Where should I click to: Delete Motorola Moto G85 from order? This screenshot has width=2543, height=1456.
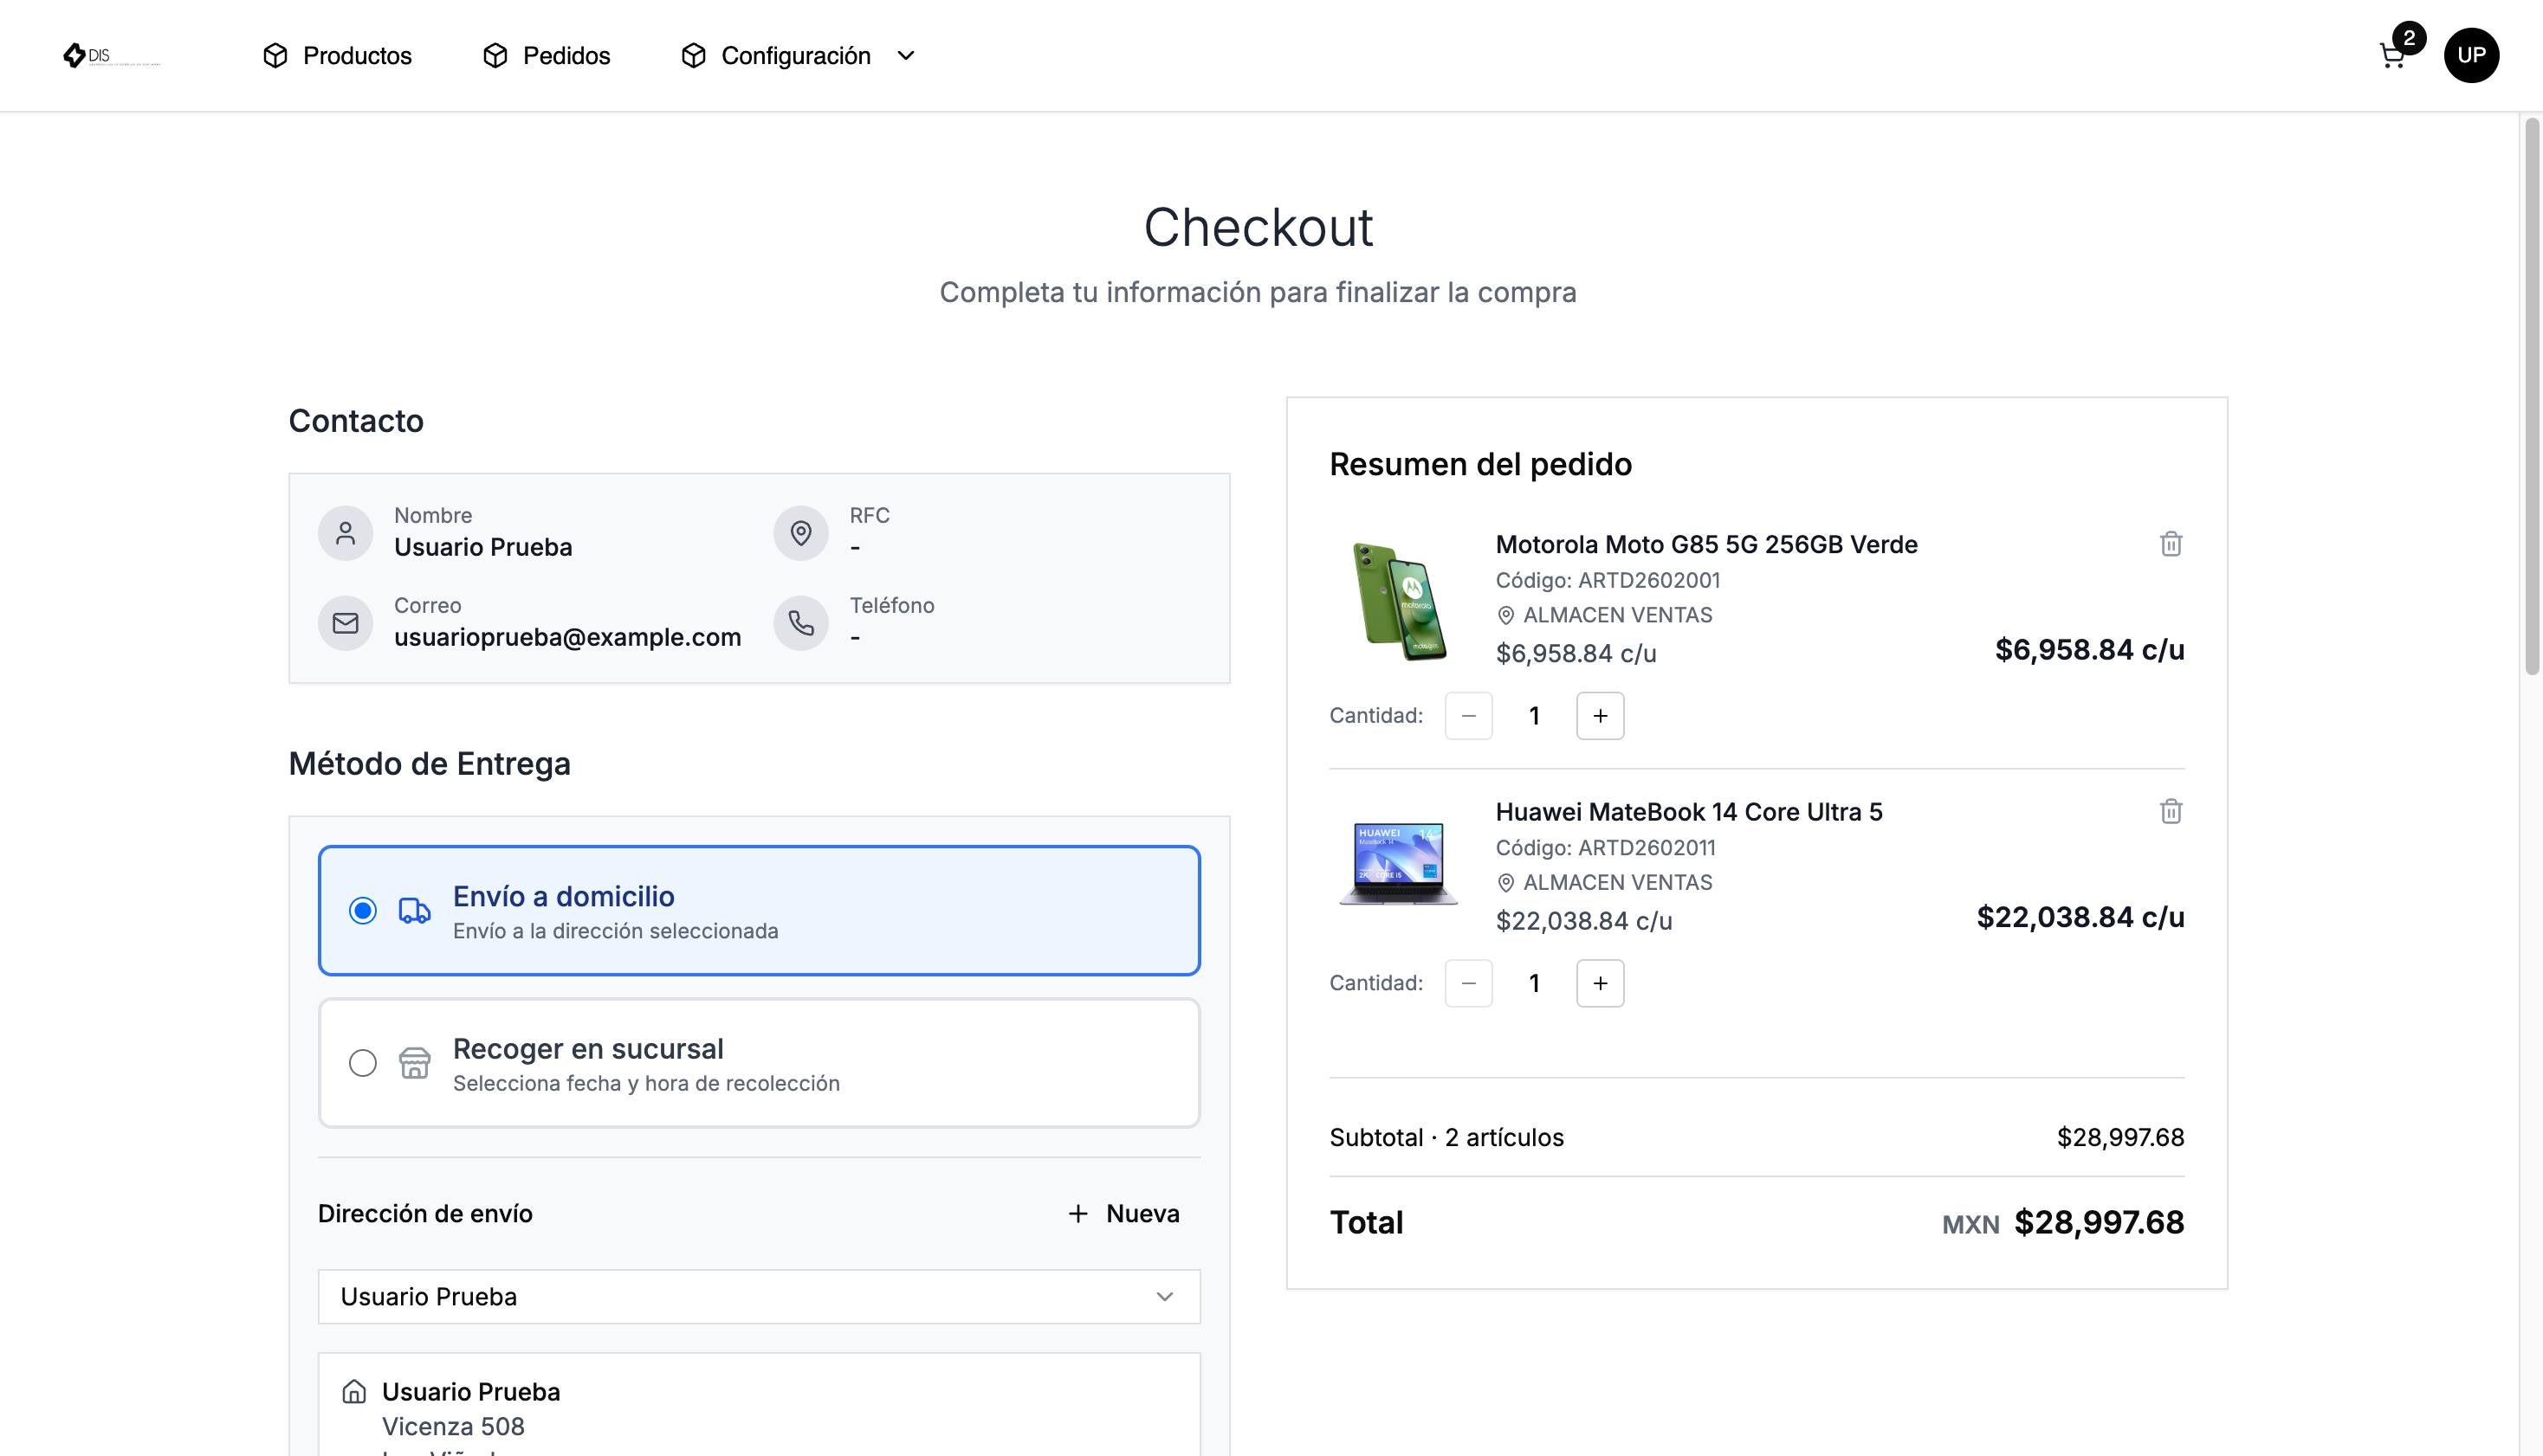coord(2170,544)
